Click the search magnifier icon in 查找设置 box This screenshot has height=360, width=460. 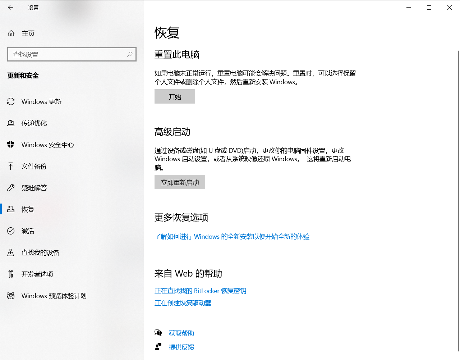(130, 54)
